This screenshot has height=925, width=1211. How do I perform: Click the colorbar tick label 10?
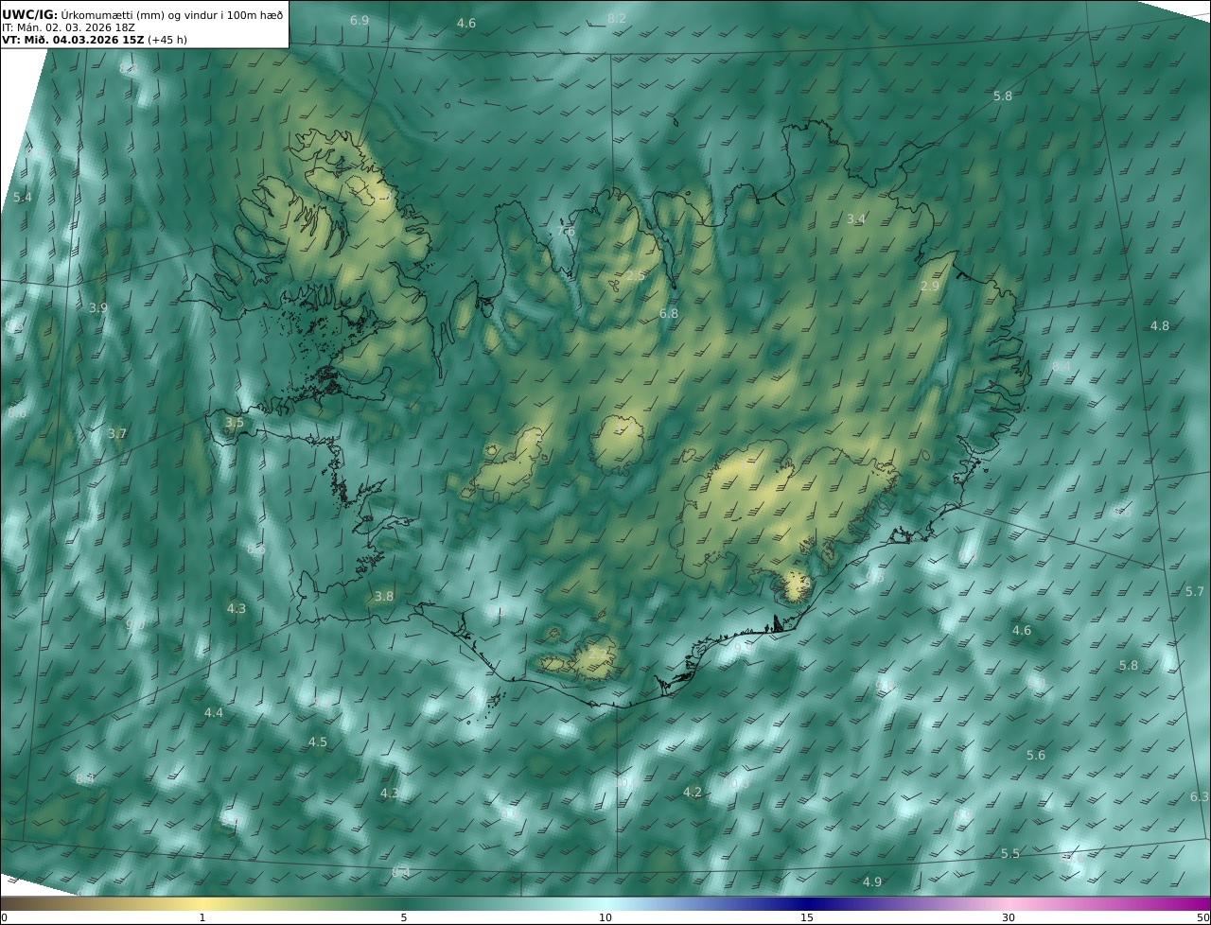[x=605, y=917]
